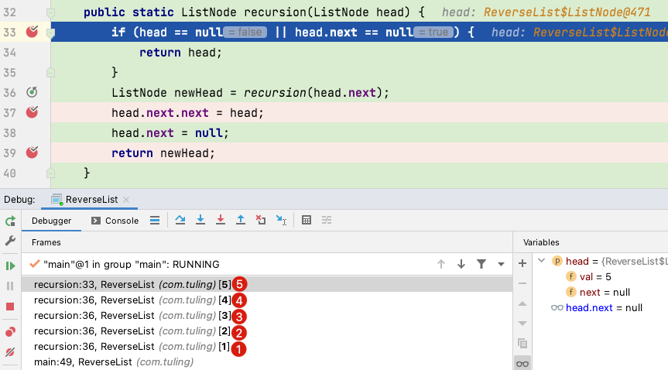Switch to the Debugger tab

(52, 221)
